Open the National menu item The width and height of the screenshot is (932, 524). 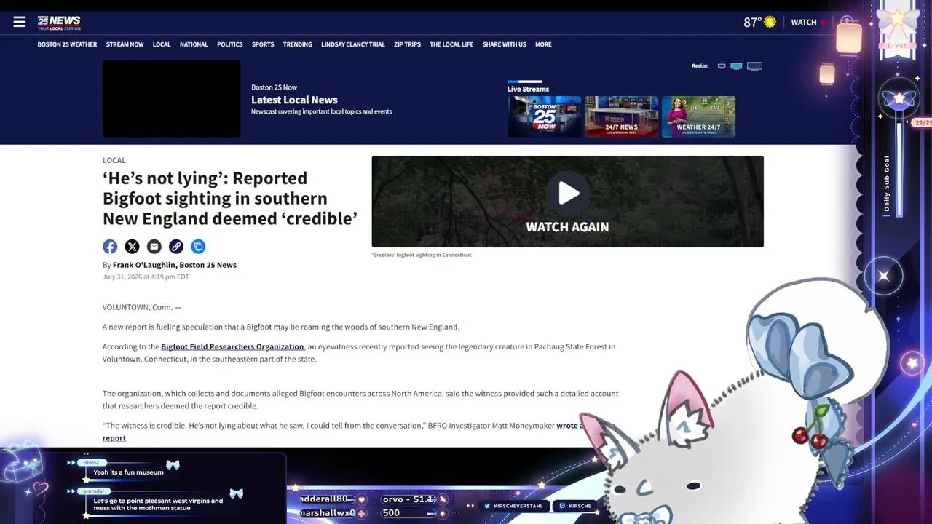pyautogui.click(x=194, y=44)
